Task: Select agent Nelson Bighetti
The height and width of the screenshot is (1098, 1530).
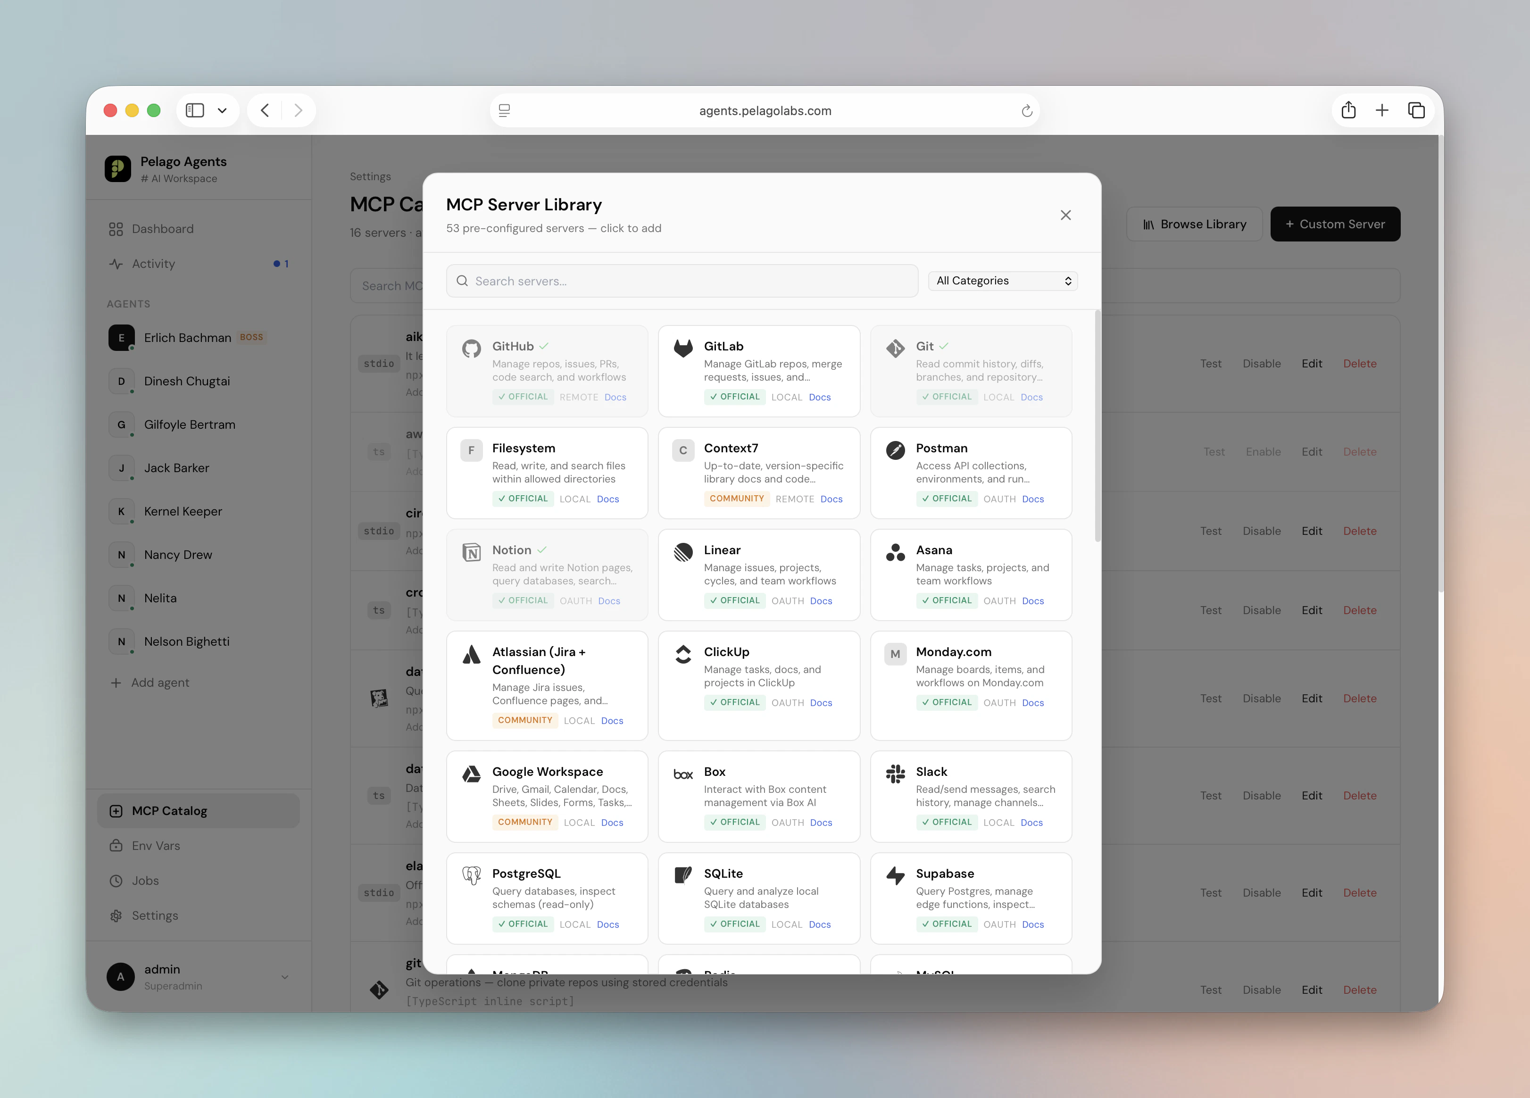Action: coord(199,641)
